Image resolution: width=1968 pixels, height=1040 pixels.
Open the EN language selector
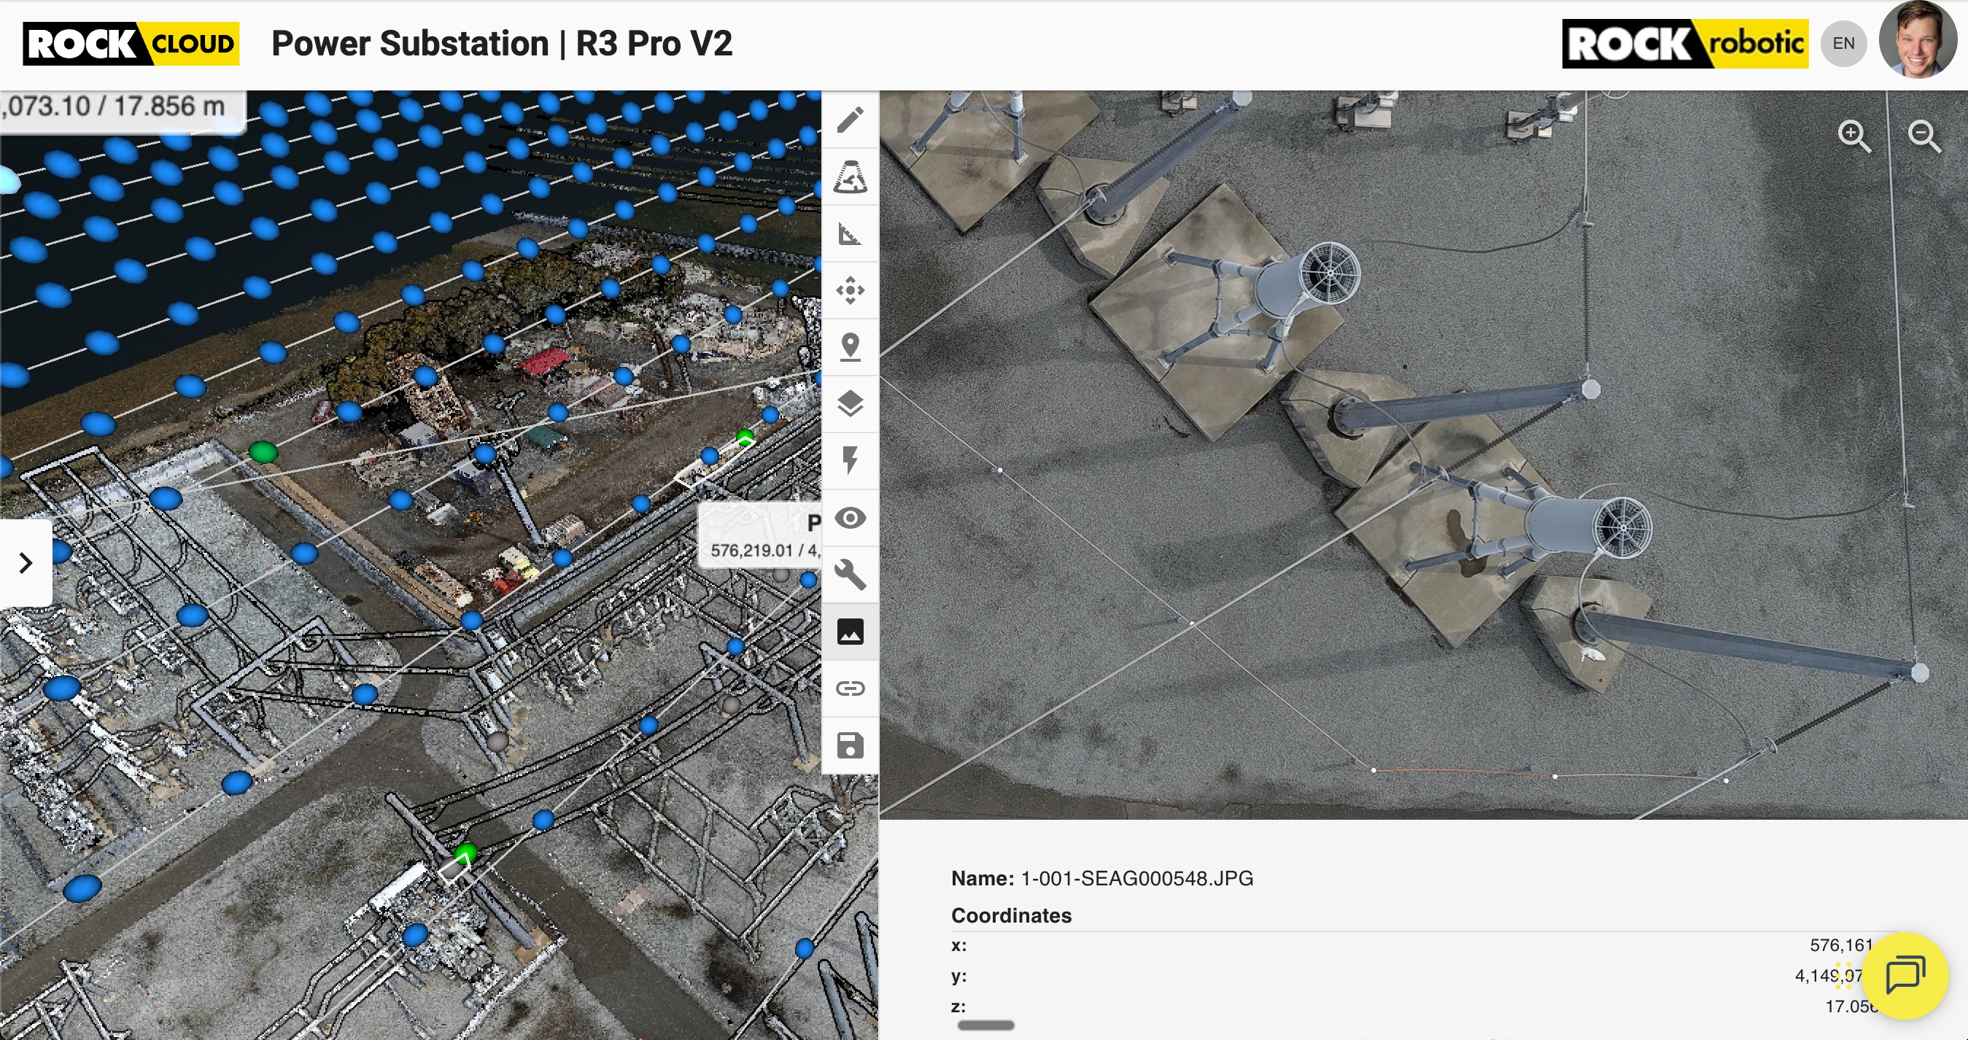pos(1843,44)
